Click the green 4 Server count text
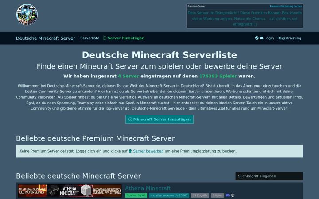The image size is (319, 199). [x=128, y=76]
